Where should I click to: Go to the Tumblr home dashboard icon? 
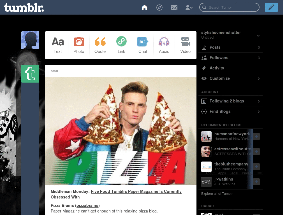[144, 8]
